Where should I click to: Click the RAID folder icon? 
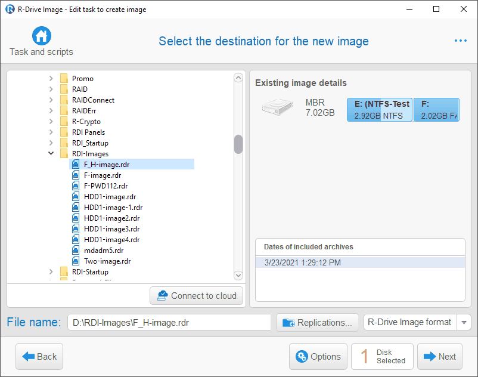64,89
